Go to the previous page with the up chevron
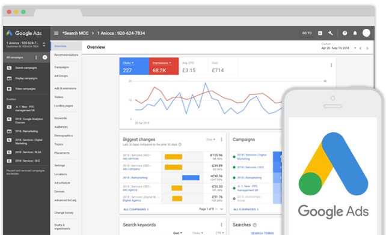386x235 pixels. (x=216, y=209)
